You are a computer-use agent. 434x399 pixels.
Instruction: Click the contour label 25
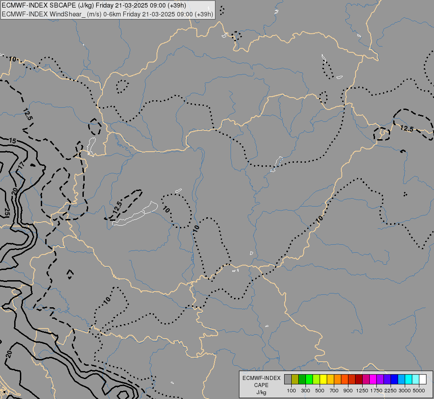click(7, 212)
